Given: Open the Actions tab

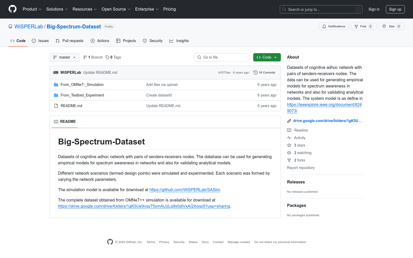Looking at the screenshot, I should pos(100,41).
